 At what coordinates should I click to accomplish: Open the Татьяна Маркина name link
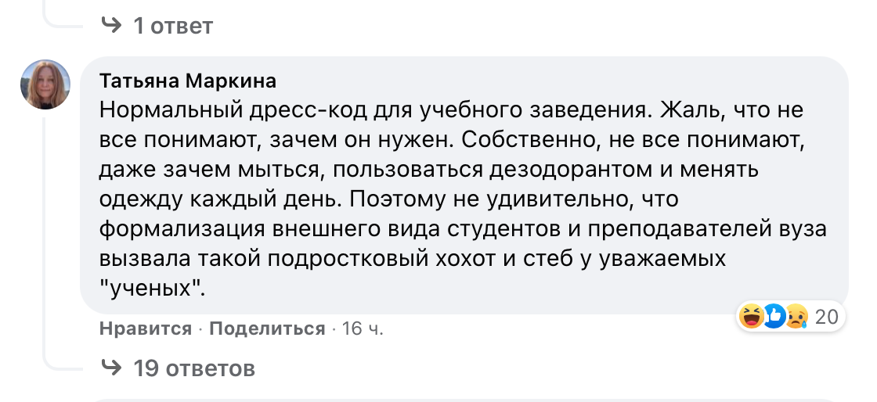[x=188, y=81]
